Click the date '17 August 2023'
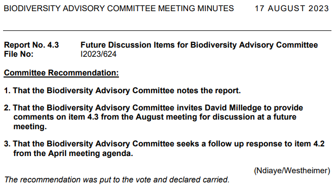Screen dimensions: 335x192 click(x=292, y=9)
